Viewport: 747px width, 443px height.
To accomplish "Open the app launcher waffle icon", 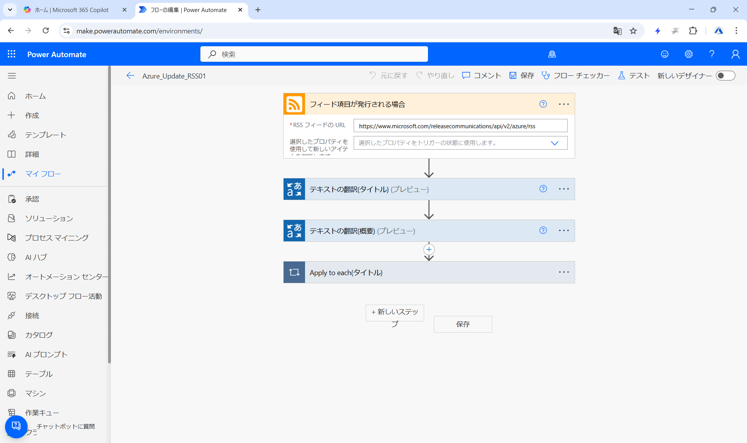I will (12, 54).
